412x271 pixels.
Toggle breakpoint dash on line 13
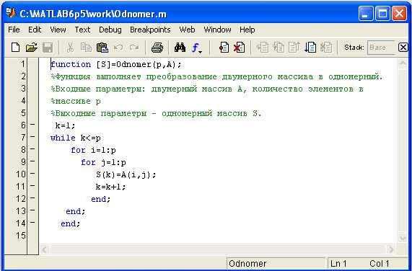32,210
